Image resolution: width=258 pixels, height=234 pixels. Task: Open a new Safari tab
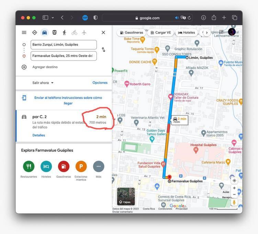[224, 17]
